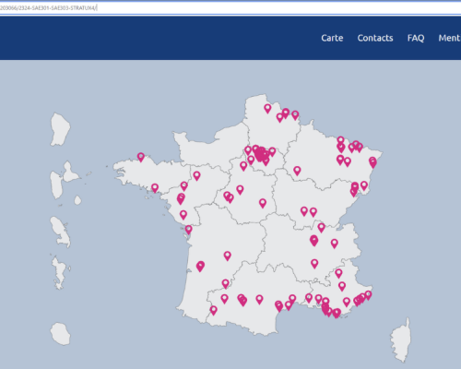Click the La Réunion island at bottom left
This screenshot has width=461, height=369.
point(60,334)
